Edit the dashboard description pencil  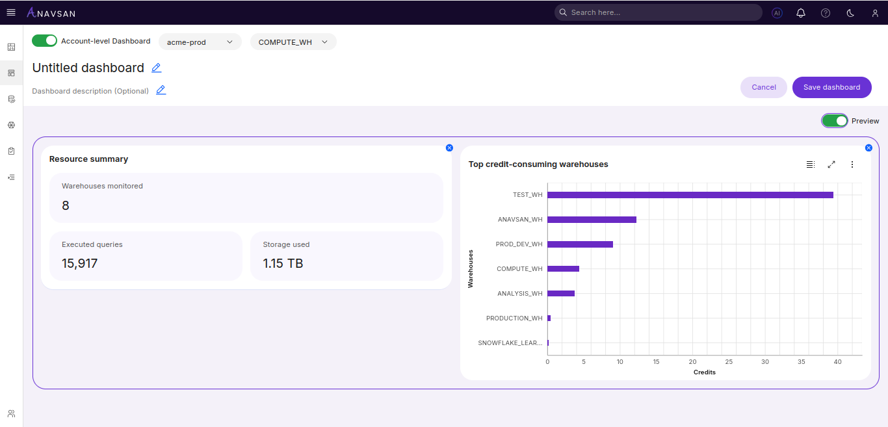tap(161, 90)
